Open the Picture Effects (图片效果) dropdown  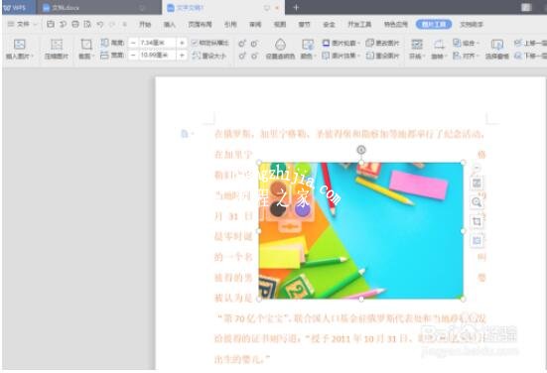(x=341, y=56)
